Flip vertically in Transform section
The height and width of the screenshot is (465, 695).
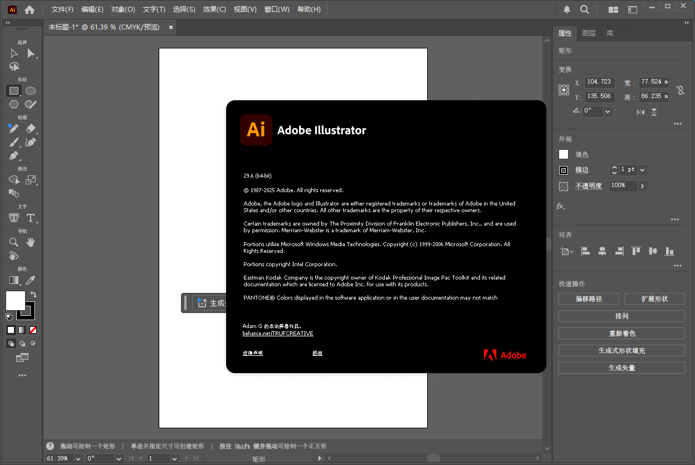pyautogui.click(x=654, y=112)
